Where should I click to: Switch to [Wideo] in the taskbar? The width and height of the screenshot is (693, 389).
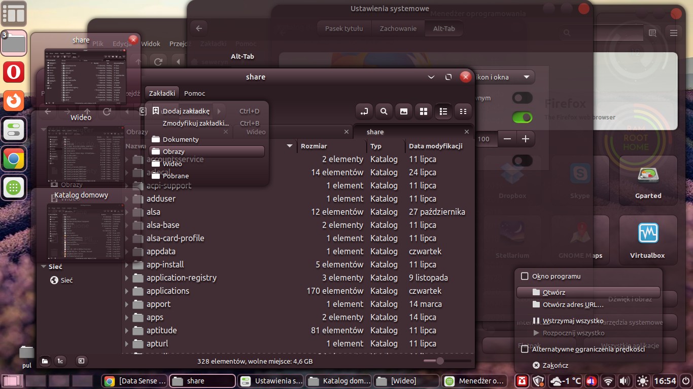coord(406,381)
